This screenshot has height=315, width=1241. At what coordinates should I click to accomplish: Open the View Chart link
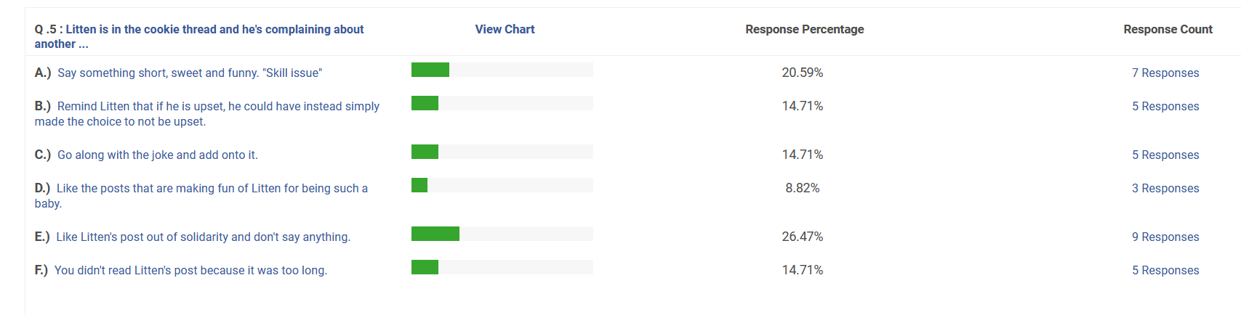[x=505, y=29]
